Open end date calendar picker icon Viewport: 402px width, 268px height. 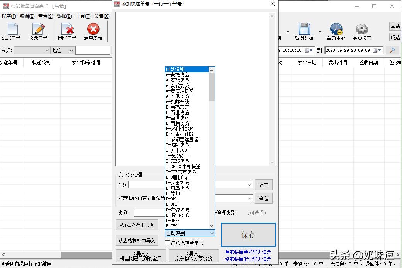377,50
